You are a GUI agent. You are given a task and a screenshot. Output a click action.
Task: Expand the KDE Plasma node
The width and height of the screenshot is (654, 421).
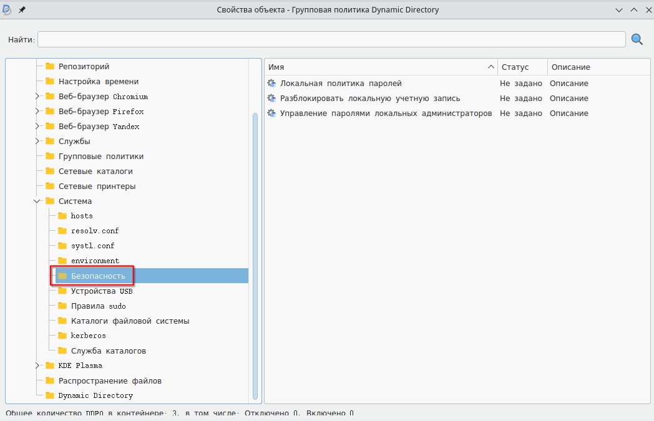(37, 365)
